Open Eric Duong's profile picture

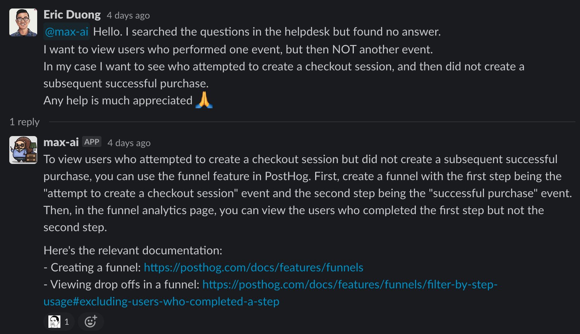click(23, 22)
